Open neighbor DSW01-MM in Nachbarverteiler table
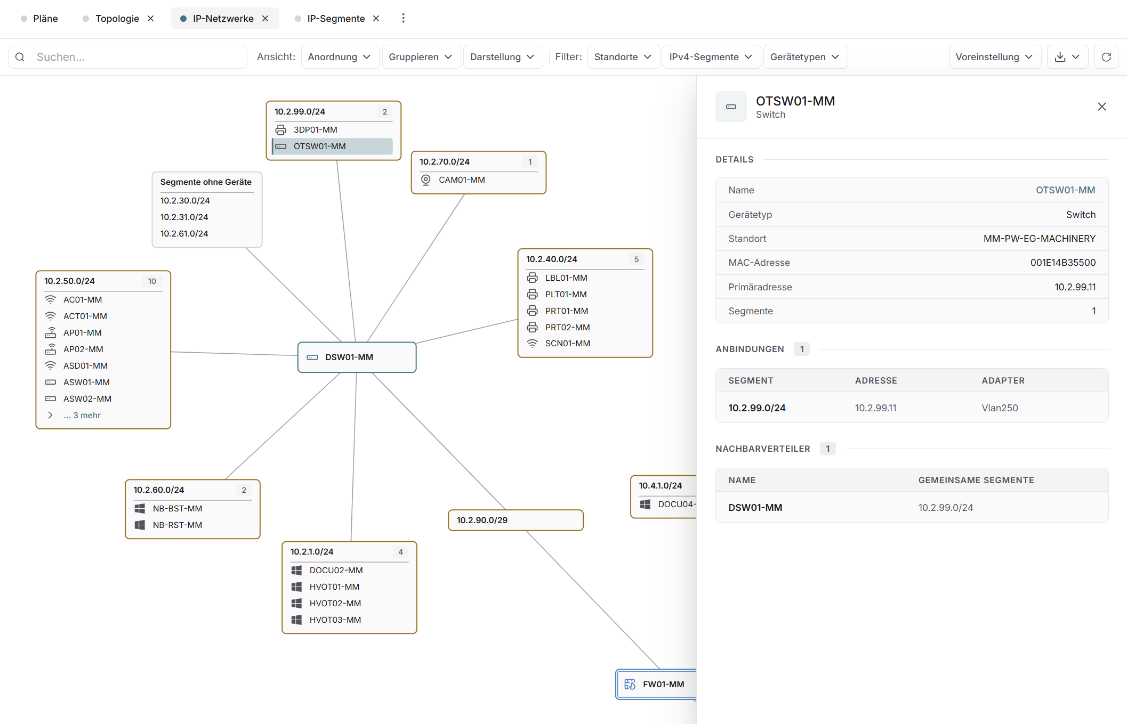This screenshot has height=724, width=1127. coord(755,508)
